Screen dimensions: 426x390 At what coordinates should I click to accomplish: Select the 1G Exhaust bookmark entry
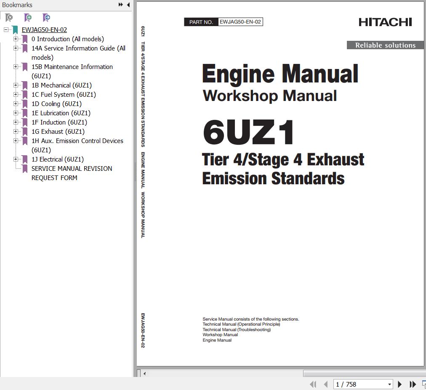(59, 131)
